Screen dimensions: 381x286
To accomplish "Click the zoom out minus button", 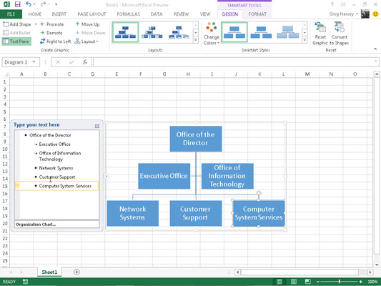I will coord(318,282).
